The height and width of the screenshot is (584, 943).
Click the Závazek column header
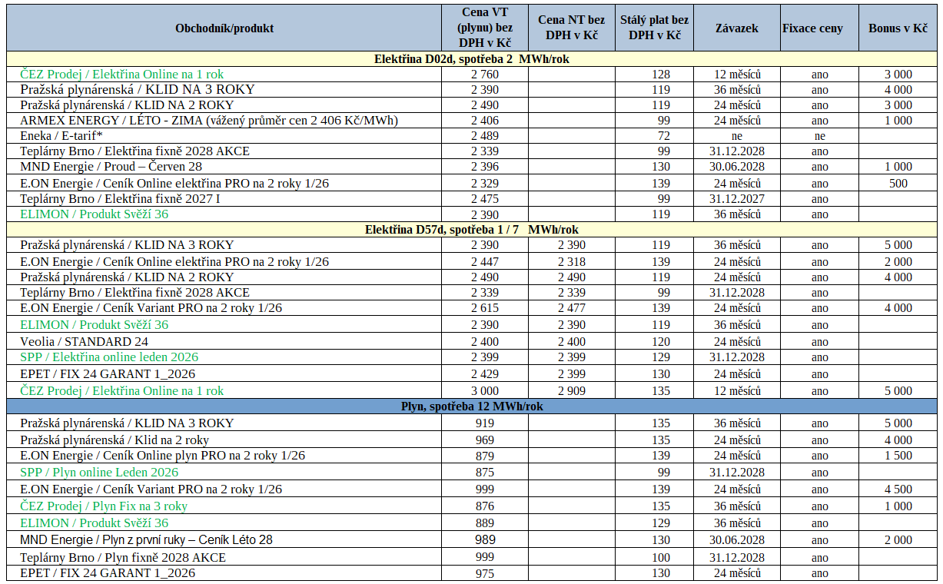coord(736,28)
